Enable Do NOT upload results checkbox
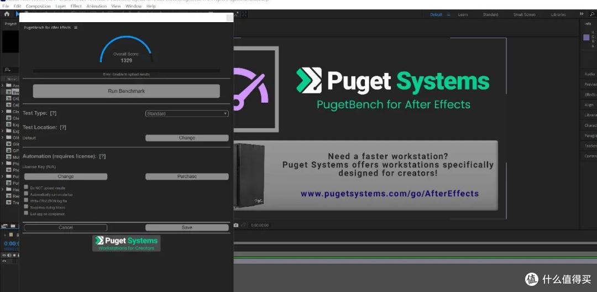Image resolution: width=597 pixels, height=292 pixels. (x=27, y=187)
